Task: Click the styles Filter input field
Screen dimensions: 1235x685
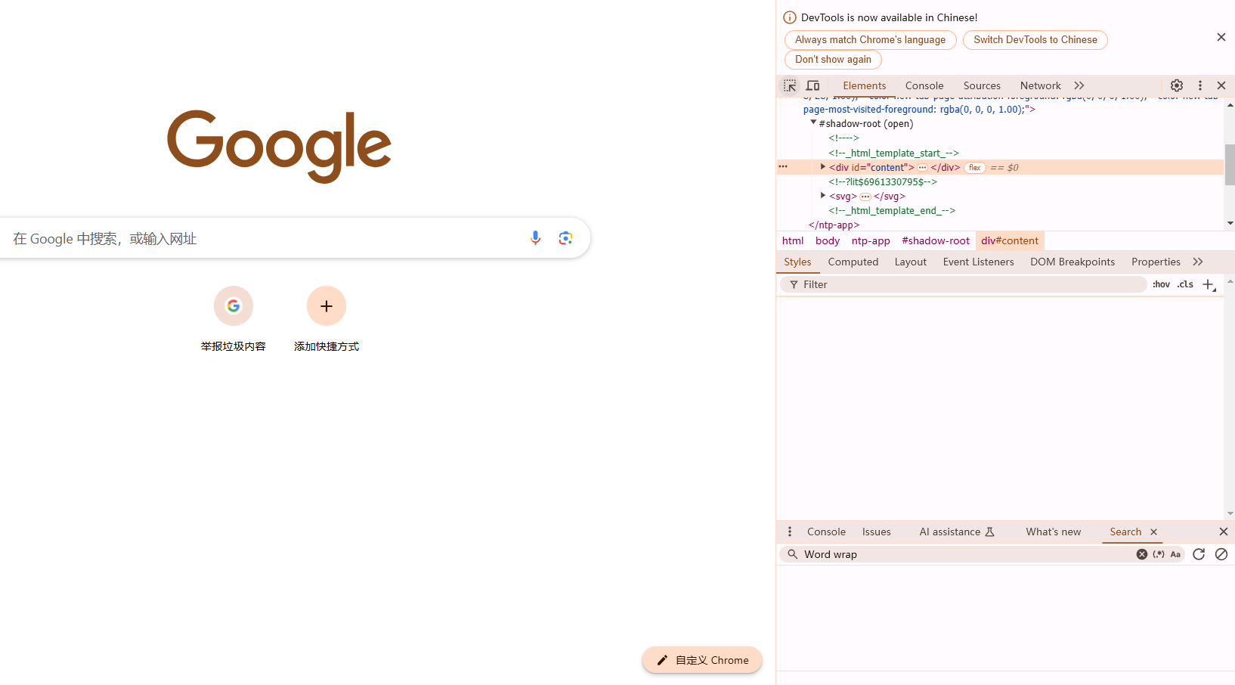Action: point(964,284)
